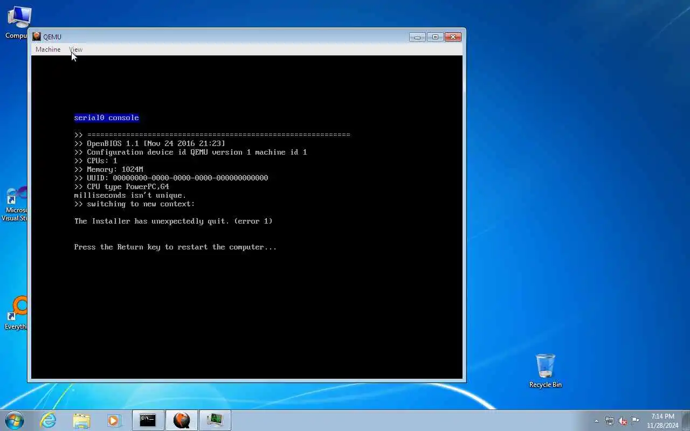Click the UUID line in console
The image size is (690, 431).
point(171,178)
